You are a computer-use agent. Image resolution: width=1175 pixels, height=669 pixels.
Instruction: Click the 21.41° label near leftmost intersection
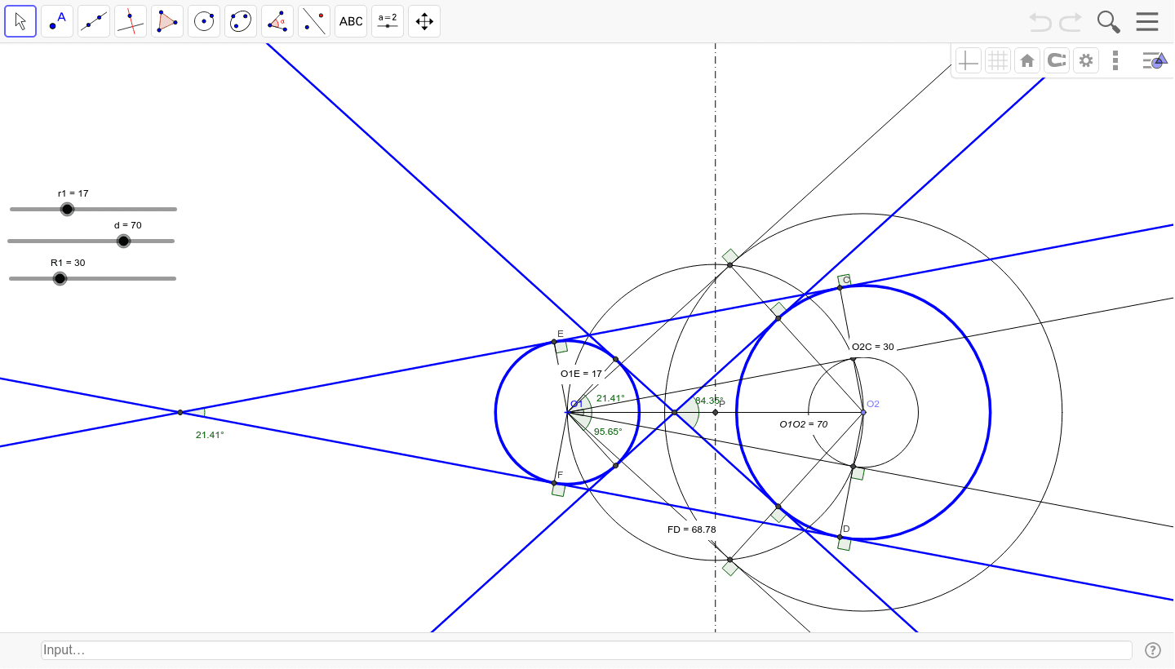click(210, 435)
